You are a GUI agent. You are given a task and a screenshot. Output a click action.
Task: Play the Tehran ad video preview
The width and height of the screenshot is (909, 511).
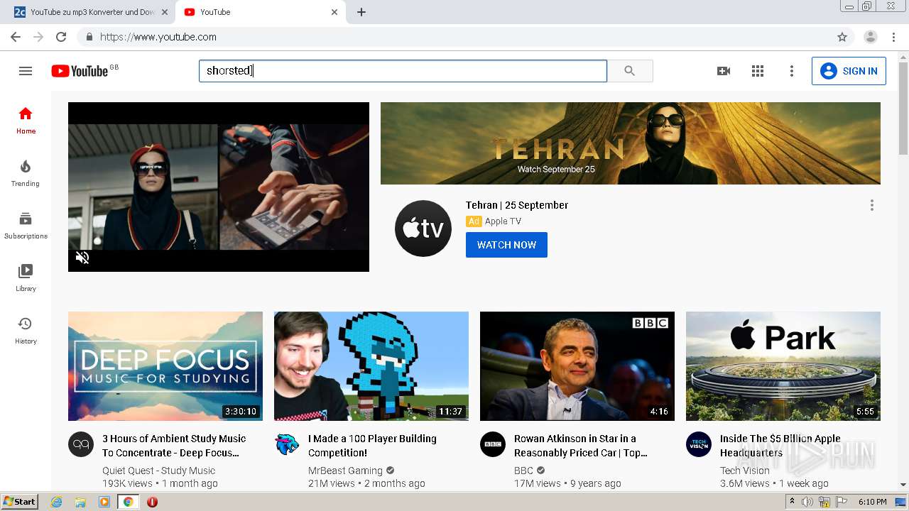pos(219,187)
